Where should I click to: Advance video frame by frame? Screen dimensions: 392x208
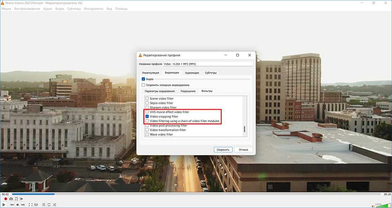pos(22,199)
